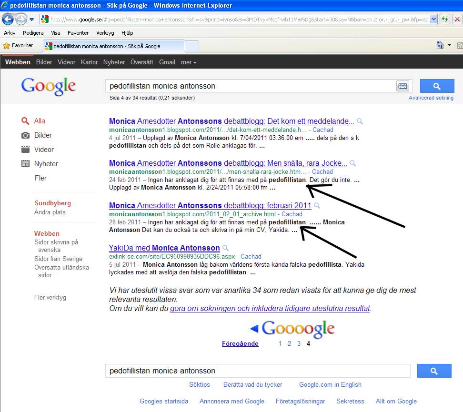The height and width of the screenshot is (412, 463).
Task: Select Sidor från Sverige filter
Action: (58, 259)
